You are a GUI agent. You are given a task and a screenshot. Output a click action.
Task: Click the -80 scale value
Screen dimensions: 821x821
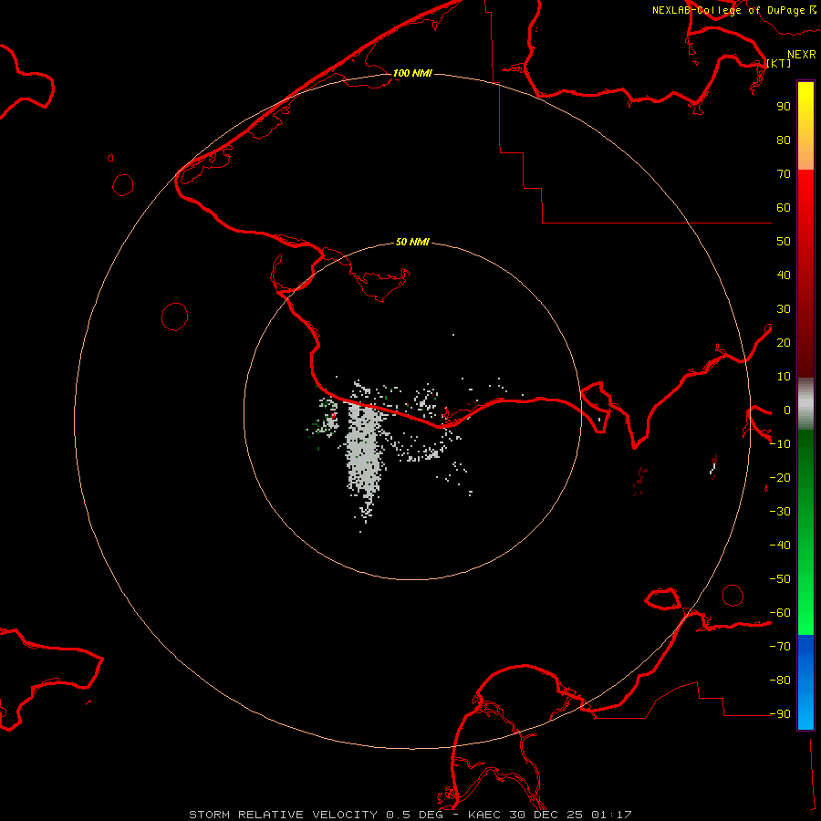(780, 681)
